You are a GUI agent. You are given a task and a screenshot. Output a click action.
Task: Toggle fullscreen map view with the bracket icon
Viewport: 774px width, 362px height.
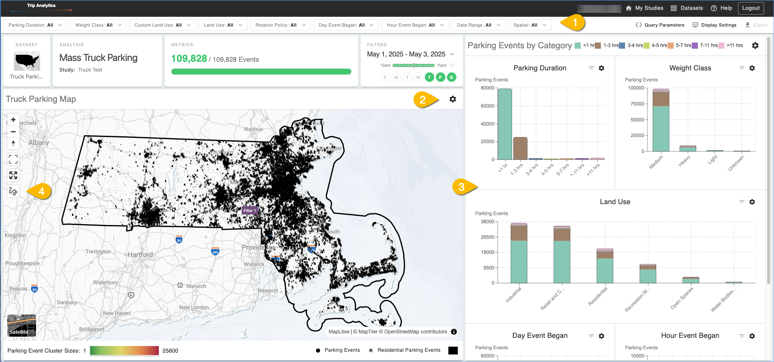coord(14,159)
